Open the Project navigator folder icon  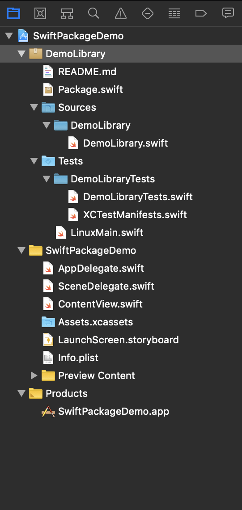click(x=13, y=13)
